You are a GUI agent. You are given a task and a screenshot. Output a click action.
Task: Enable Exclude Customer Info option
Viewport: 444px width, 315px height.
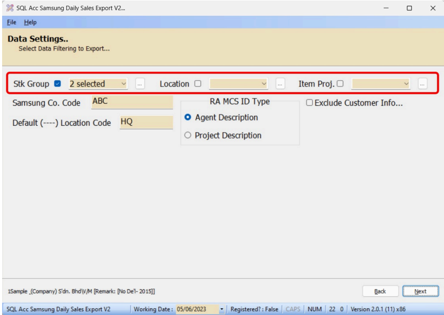pos(310,103)
